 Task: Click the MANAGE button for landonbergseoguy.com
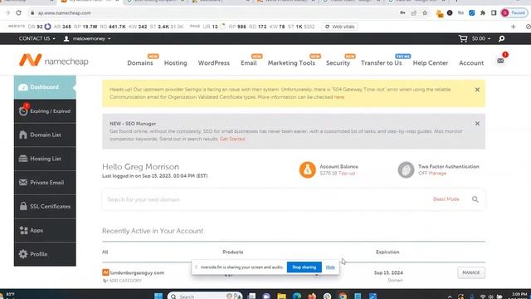click(x=471, y=272)
